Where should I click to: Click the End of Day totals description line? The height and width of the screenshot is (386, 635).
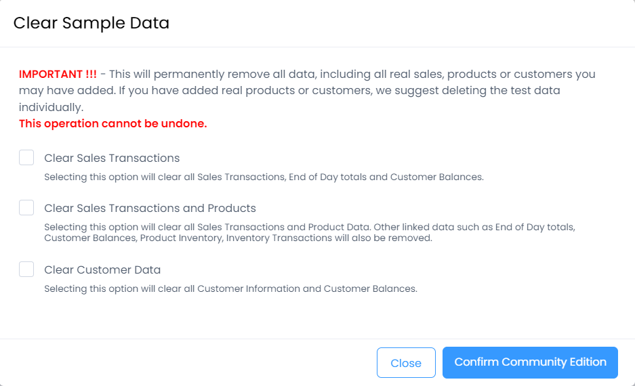[x=264, y=177]
